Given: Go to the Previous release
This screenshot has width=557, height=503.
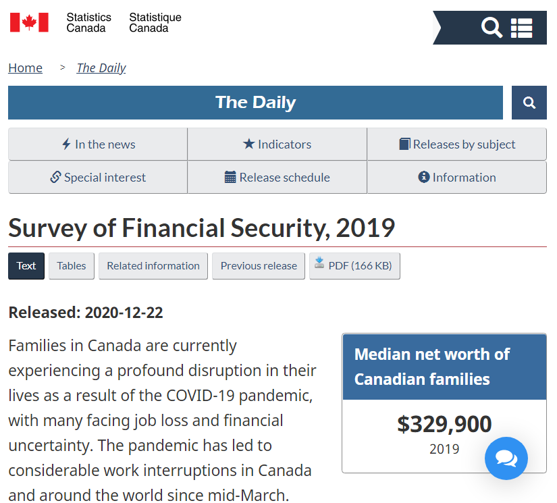Looking at the screenshot, I should click(259, 266).
